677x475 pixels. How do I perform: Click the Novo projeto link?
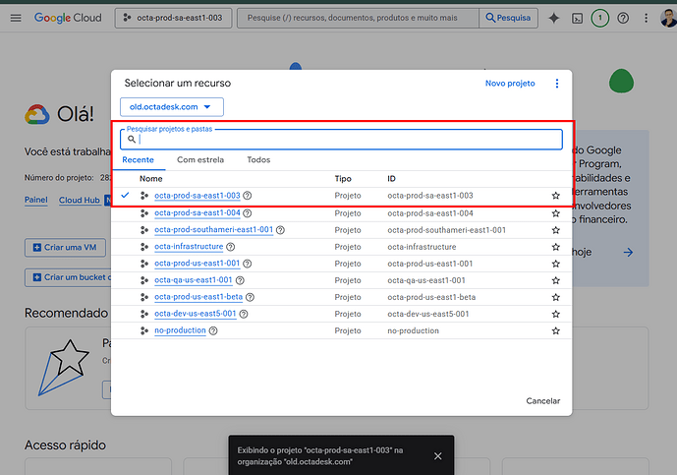pos(510,84)
